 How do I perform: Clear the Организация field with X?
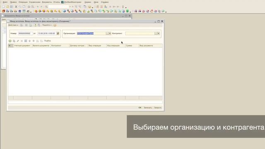110,34
